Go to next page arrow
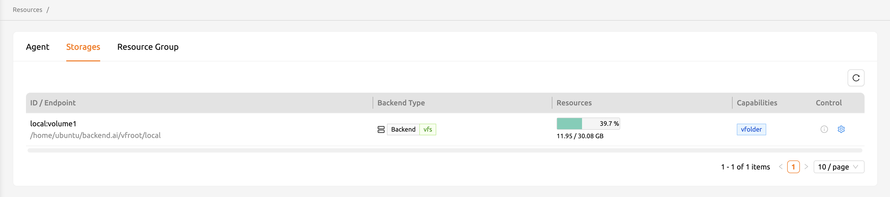Viewport: 890px width, 197px height. (806, 167)
